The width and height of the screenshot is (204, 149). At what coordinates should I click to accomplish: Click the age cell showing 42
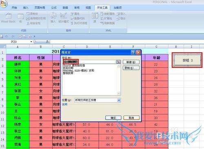[157, 124]
